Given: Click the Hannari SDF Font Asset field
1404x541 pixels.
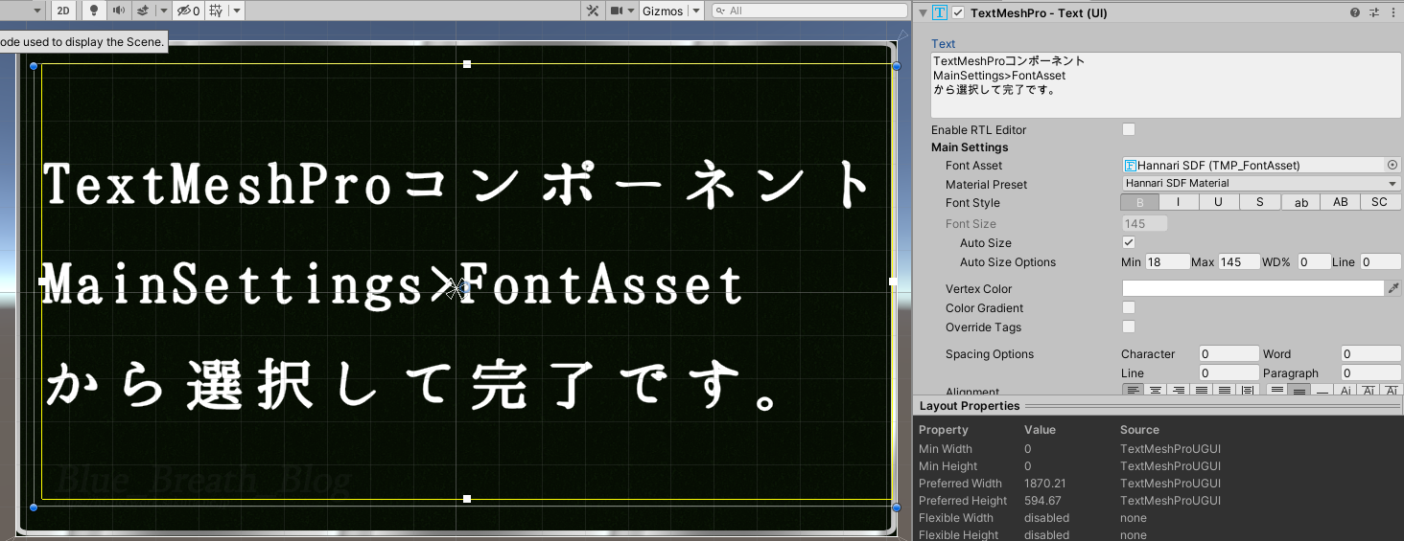Looking at the screenshot, I should point(1253,165).
